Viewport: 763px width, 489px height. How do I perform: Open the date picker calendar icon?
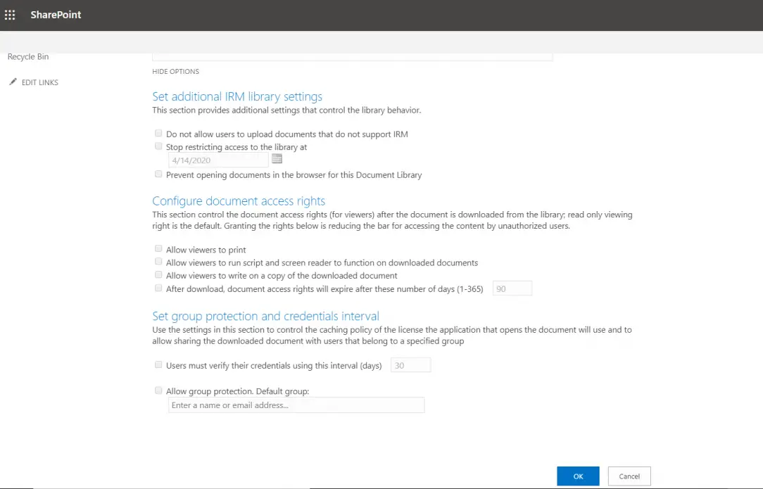[x=277, y=159]
